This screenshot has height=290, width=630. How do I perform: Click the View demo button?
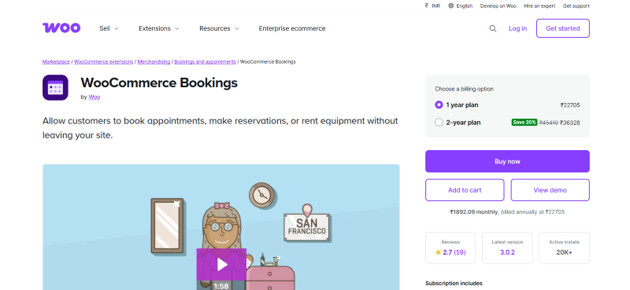click(x=550, y=190)
